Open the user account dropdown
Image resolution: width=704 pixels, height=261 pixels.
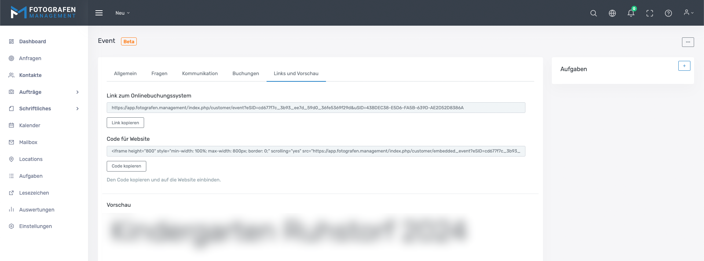coord(688,13)
